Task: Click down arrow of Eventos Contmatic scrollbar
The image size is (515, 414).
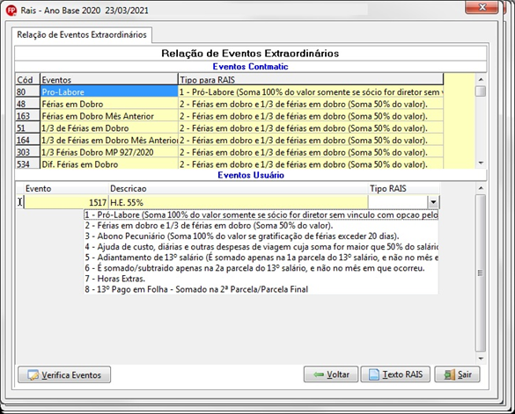Action: pyautogui.click(x=481, y=163)
